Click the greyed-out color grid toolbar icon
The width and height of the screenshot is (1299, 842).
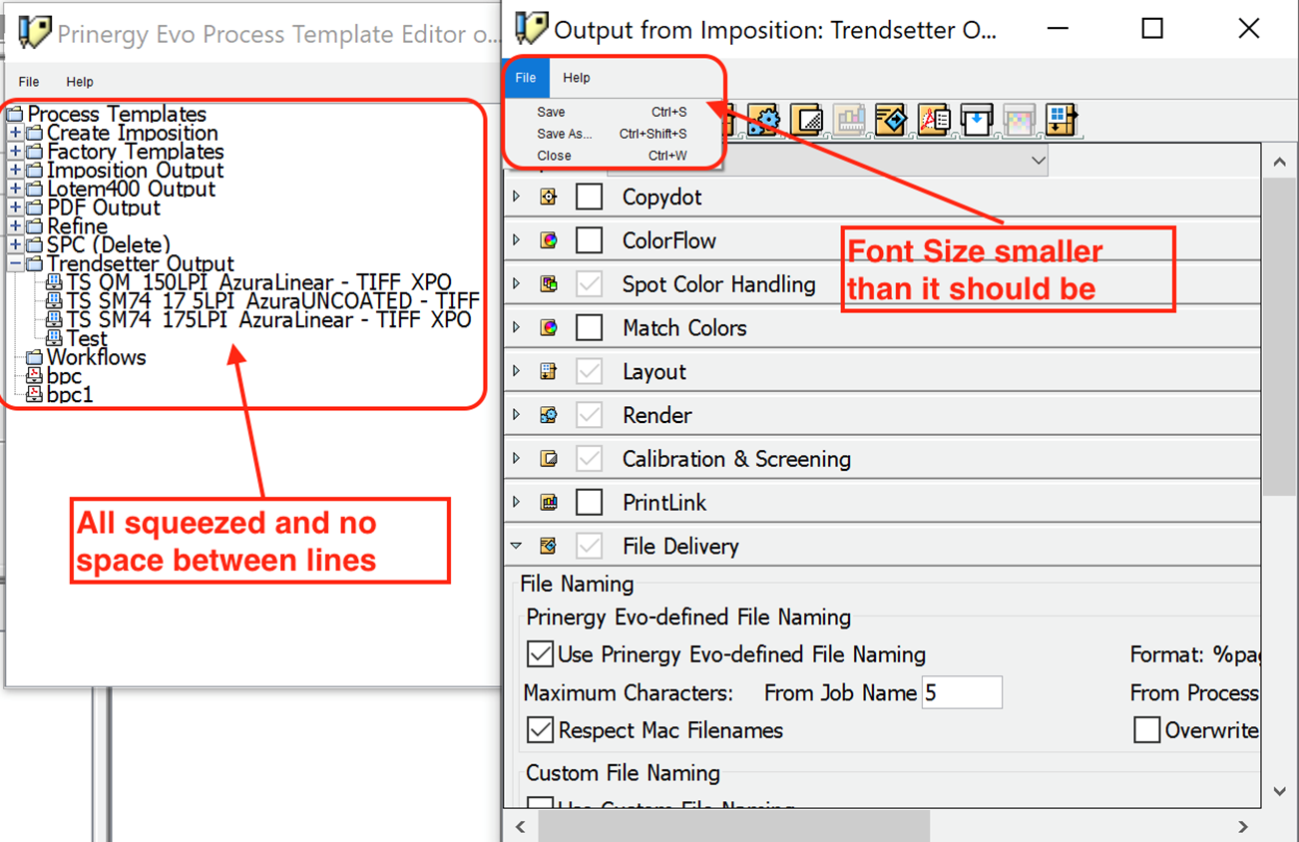(x=1019, y=120)
